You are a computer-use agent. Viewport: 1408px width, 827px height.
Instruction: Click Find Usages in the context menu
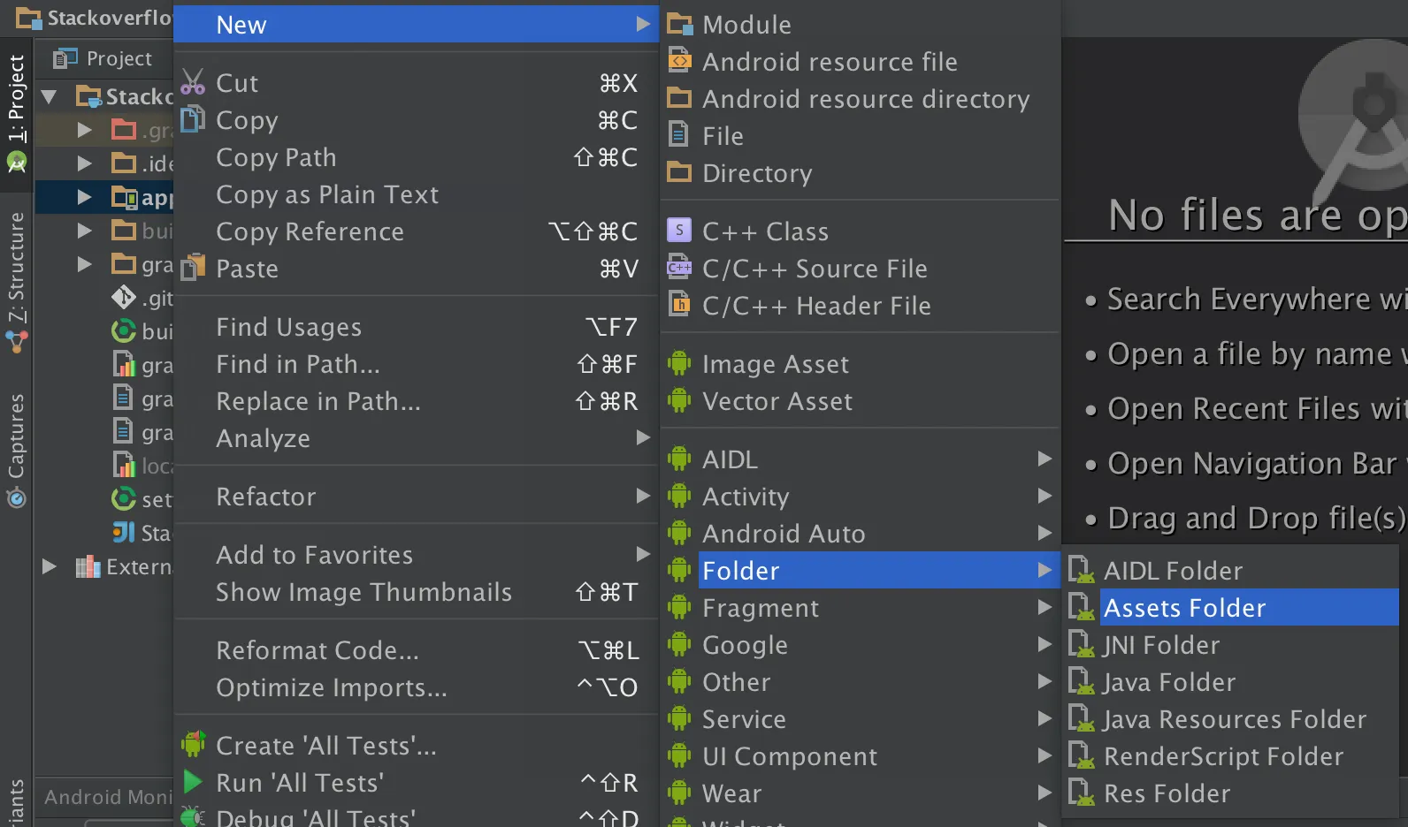coord(288,327)
